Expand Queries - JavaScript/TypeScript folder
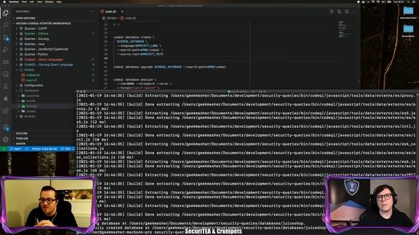This screenshot has width=419, height=235. click(x=55, y=50)
